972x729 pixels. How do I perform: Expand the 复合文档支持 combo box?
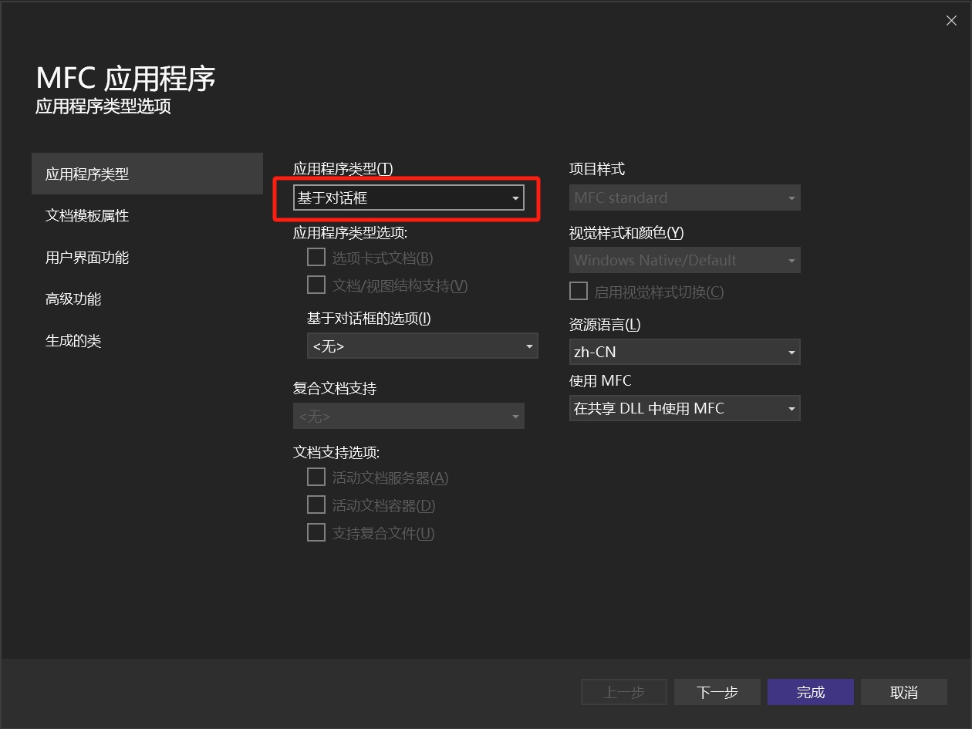408,417
